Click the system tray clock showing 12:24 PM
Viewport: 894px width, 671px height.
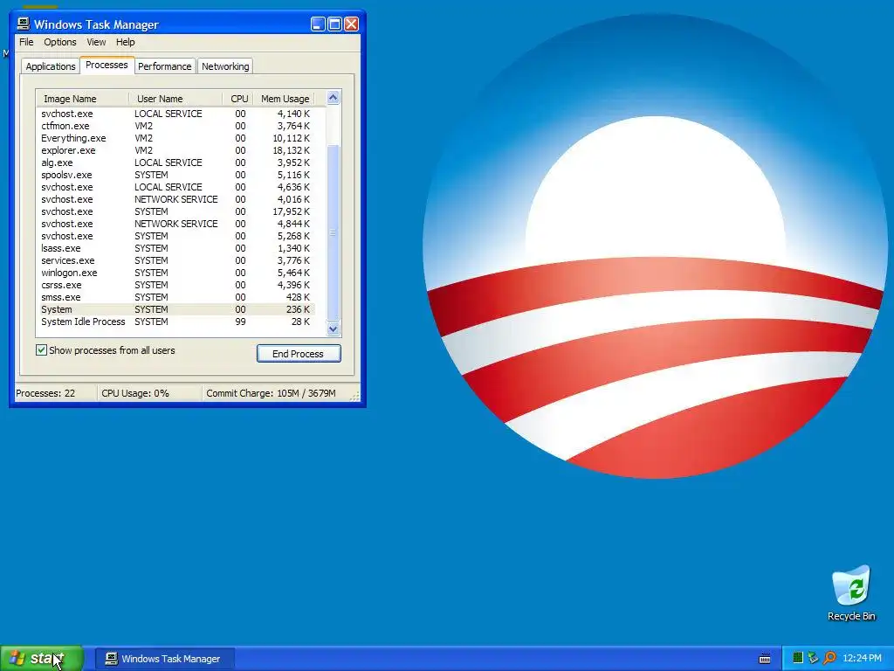[x=862, y=659]
